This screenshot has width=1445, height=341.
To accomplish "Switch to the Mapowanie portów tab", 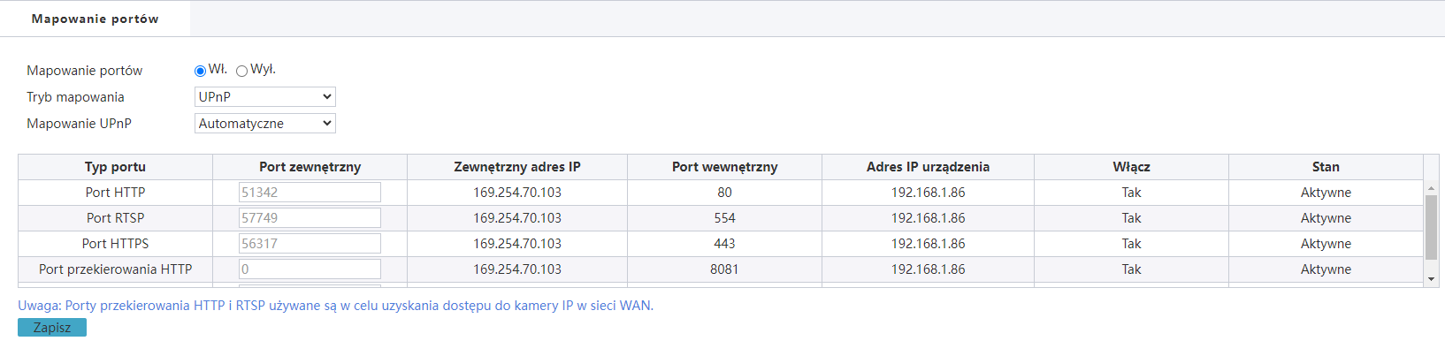I will 95,19.
